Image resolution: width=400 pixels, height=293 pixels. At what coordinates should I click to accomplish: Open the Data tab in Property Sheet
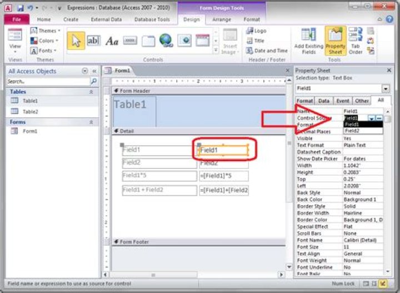coord(324,101)
